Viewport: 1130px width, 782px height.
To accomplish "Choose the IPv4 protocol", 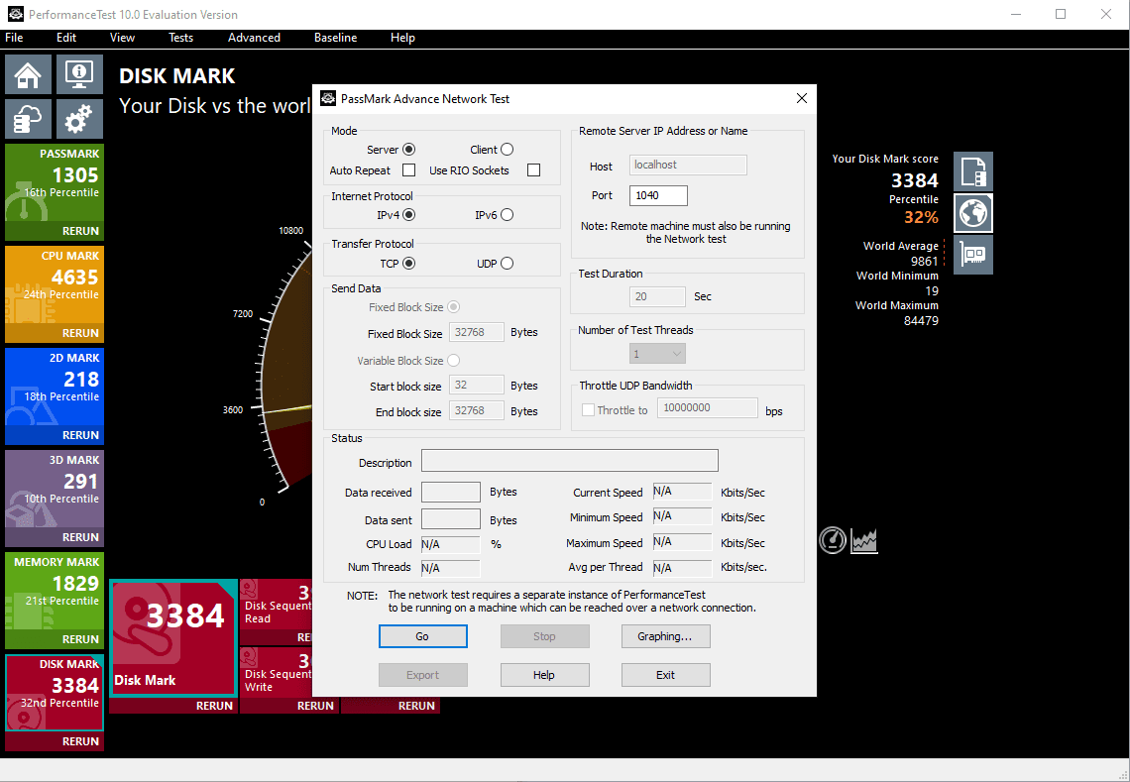I will tap(408, 215).
